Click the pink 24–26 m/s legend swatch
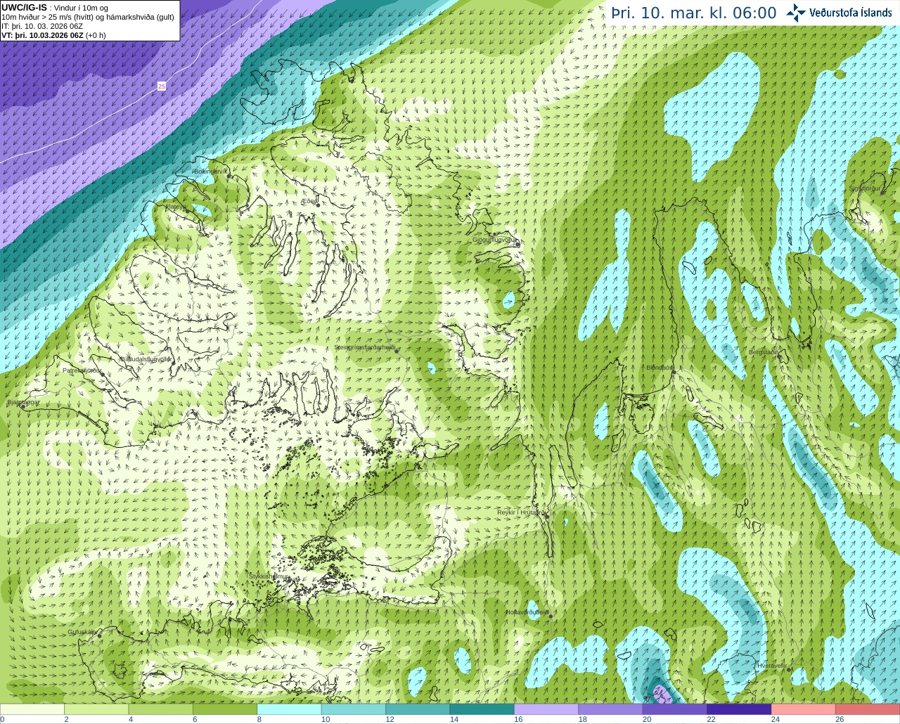900x724 pixels. (804, 709)
